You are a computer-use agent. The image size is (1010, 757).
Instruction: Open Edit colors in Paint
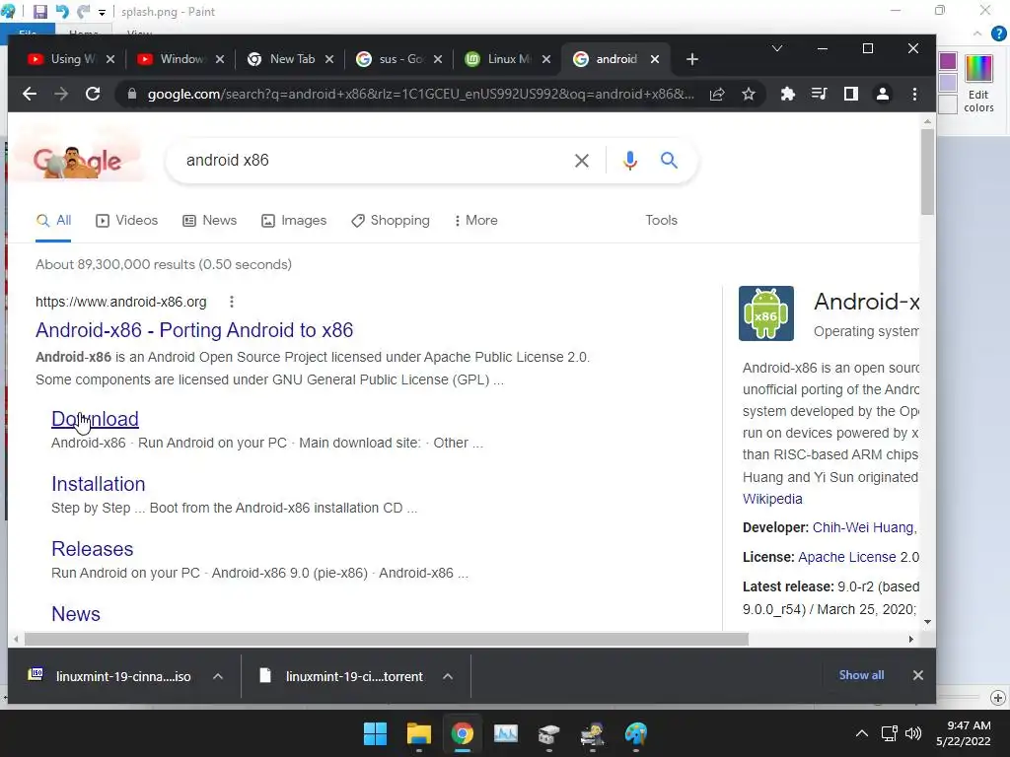978,84
